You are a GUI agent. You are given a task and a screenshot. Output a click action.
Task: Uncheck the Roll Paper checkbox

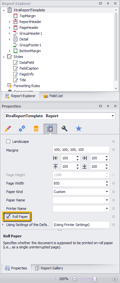pyautogui.click(x=8, y=217)
